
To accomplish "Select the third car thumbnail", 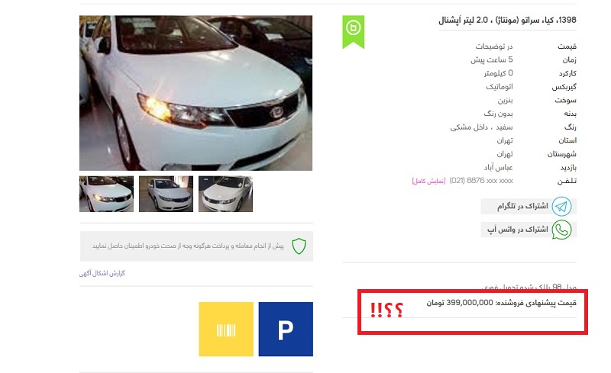I will (x=225, y=194).
